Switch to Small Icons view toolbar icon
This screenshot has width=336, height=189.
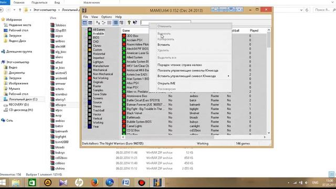click(x=104, y=23)
